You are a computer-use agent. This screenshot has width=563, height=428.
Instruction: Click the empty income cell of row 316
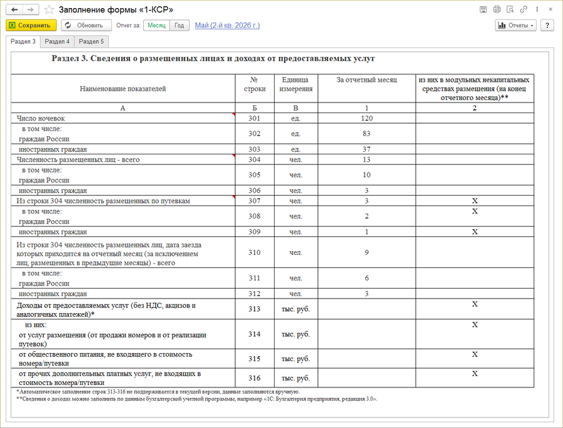tap(367, 378)
